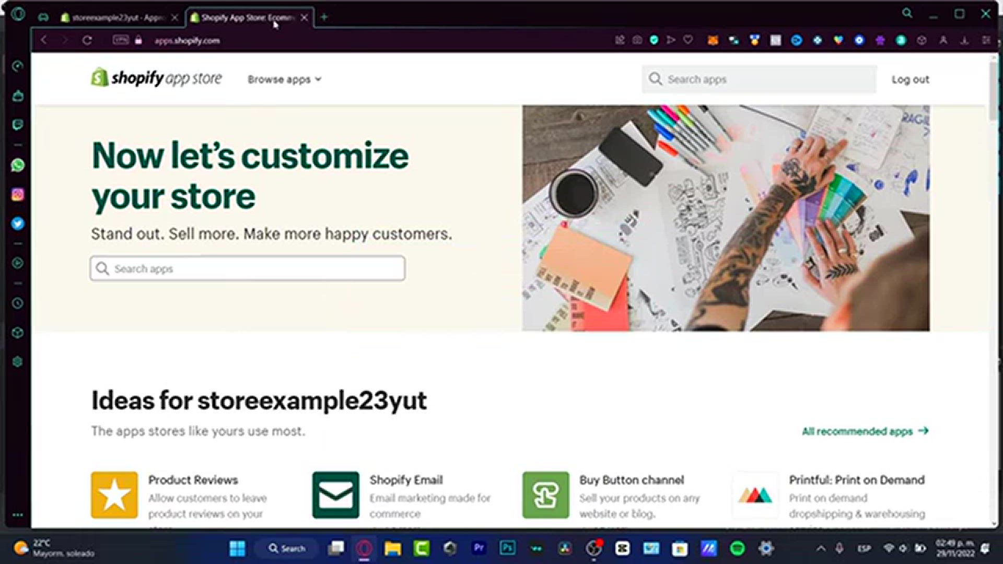The width and height of the screenshot is (1003, 564).
Task: Open the downloads arrow icon
Action: [x=965, y=40]
